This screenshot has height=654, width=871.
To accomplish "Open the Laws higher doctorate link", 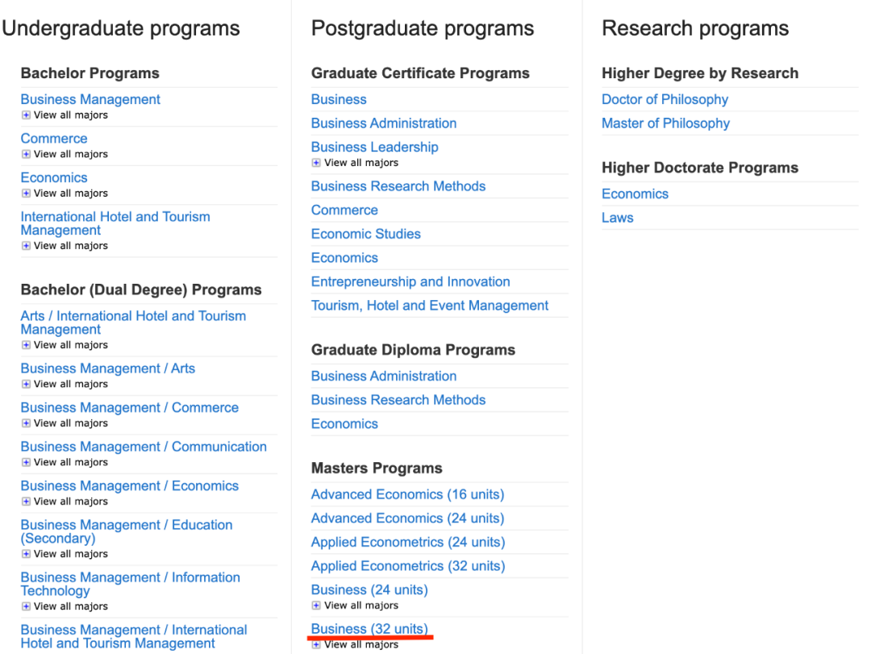I will coord(617,218).
